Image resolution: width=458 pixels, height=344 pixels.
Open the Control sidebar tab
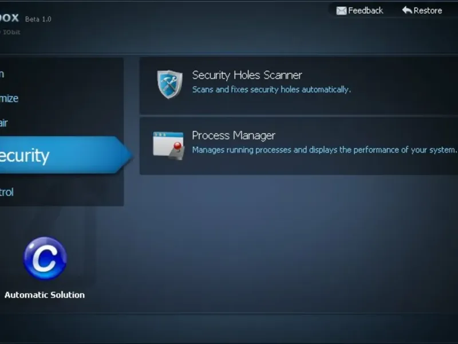7,192
